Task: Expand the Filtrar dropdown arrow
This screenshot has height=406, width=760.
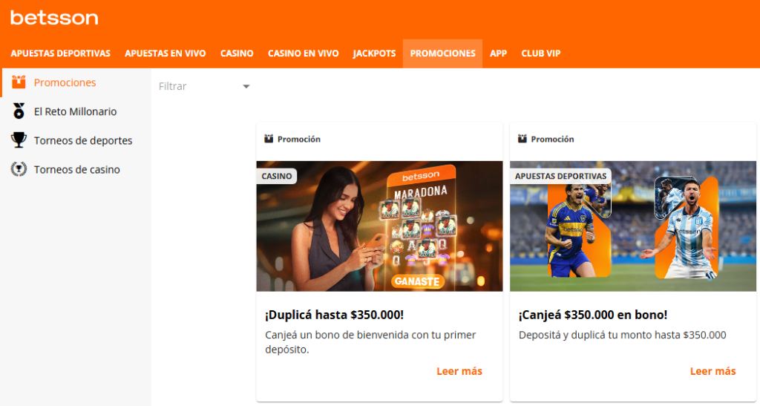Action: coord(246,87)
